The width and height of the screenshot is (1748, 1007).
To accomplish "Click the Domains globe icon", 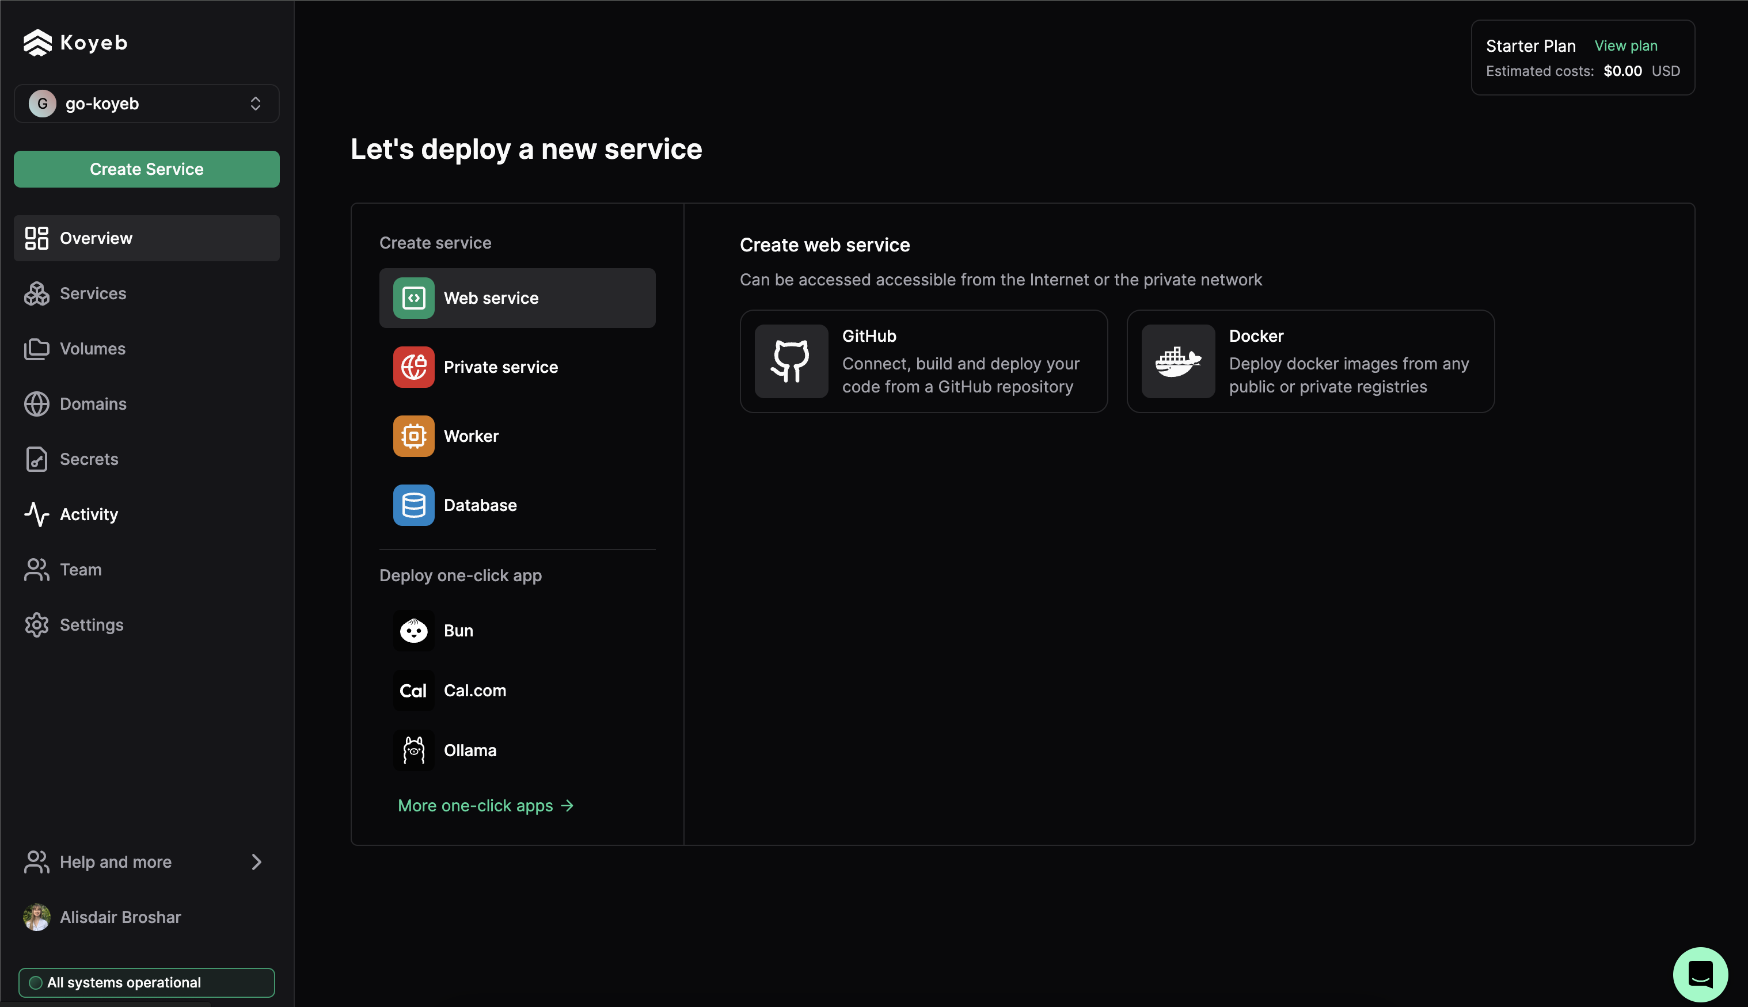I will tap(37, 404).
